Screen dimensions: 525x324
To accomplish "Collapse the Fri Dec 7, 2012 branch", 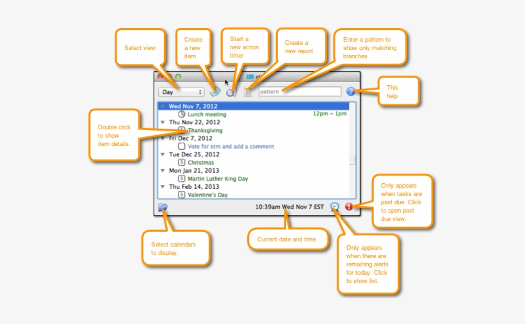I will [x=163, y=138].
